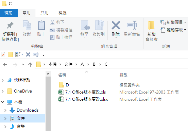Open the 複製到 (Copy to) button
The height and width of the screenshot is (131, 188).
pos(99,29)
